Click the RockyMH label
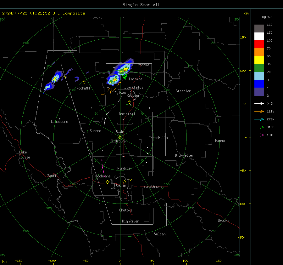 [83, 88]
